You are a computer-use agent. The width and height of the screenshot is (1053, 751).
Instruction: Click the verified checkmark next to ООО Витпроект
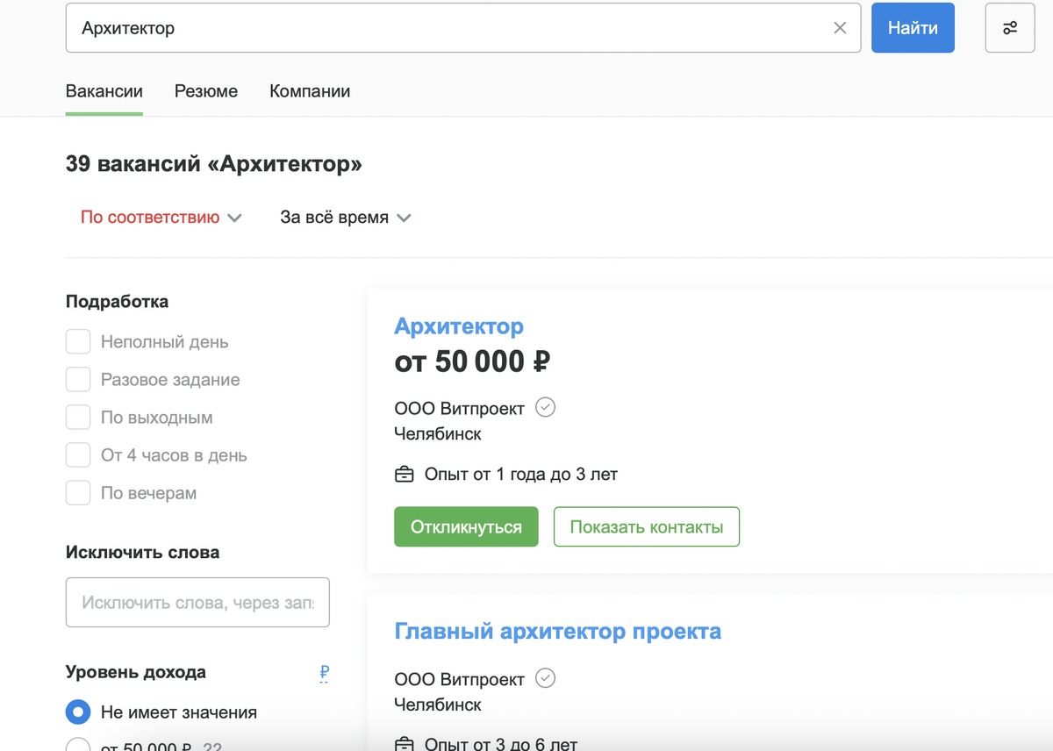545,407
